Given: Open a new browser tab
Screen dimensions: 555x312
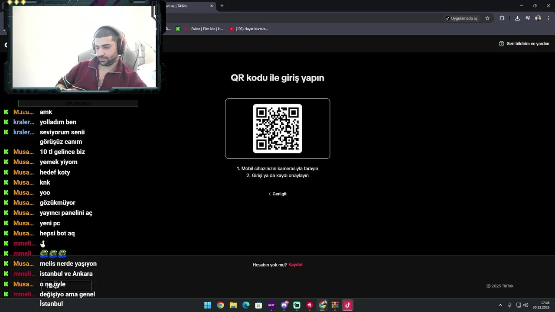Looking at the screenshot, I should point(222,6).
